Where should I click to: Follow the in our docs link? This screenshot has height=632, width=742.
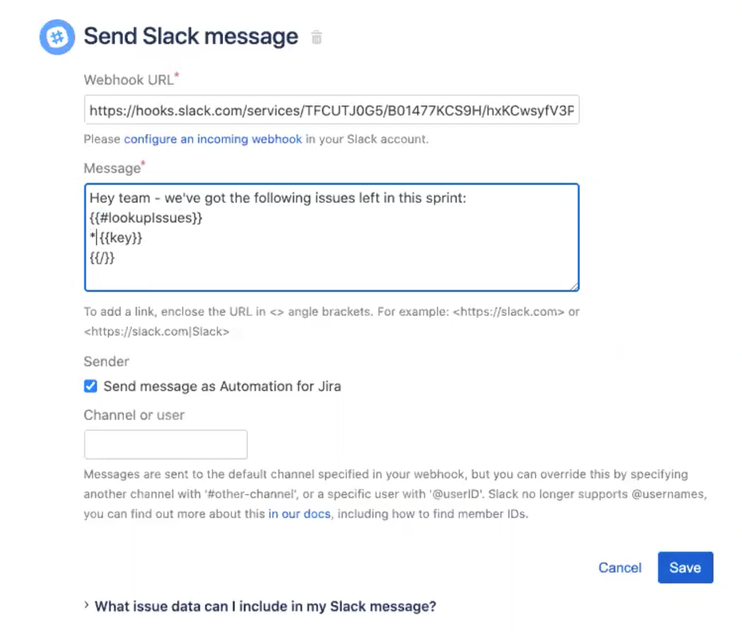tap(299, 513)
